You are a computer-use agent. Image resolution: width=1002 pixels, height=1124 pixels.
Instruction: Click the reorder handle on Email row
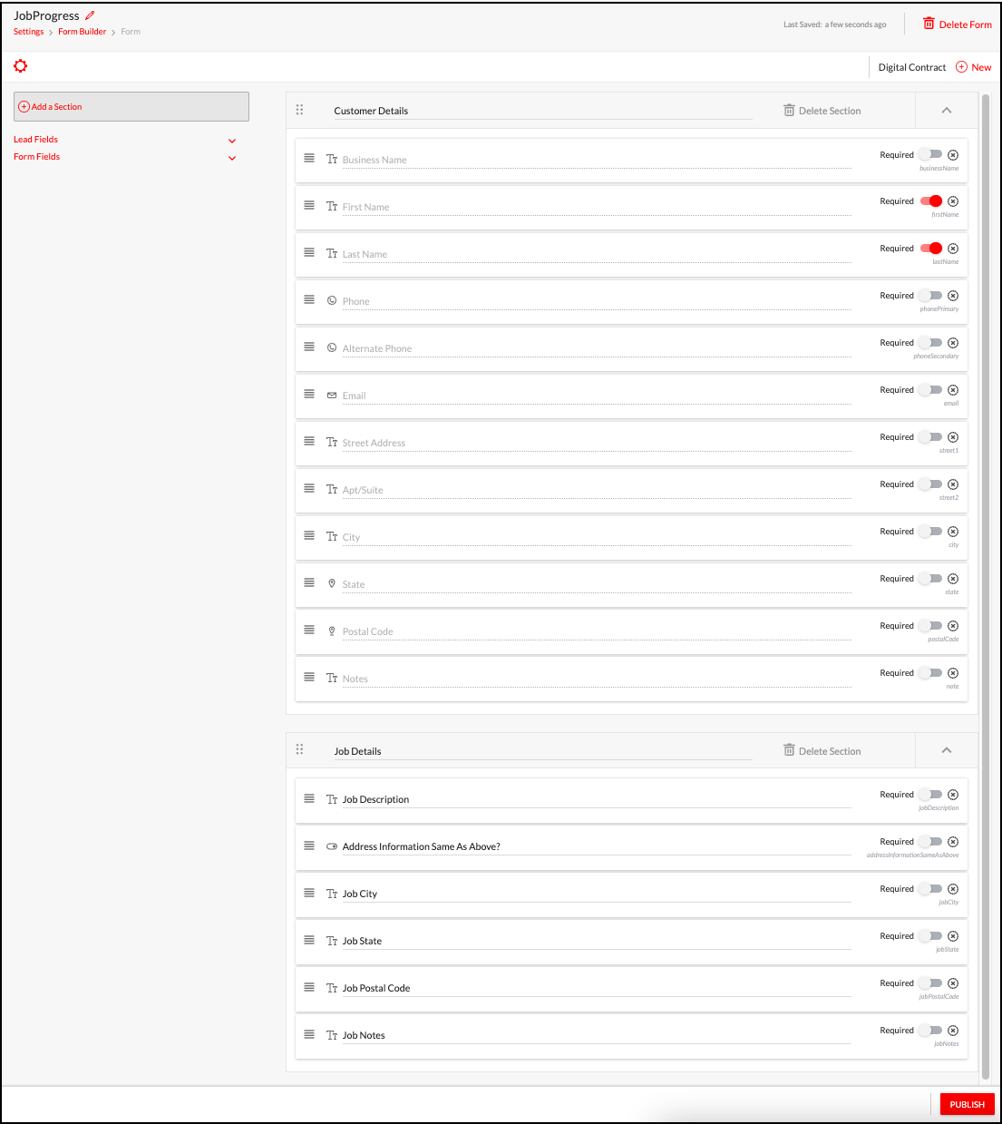pos(309,394)
